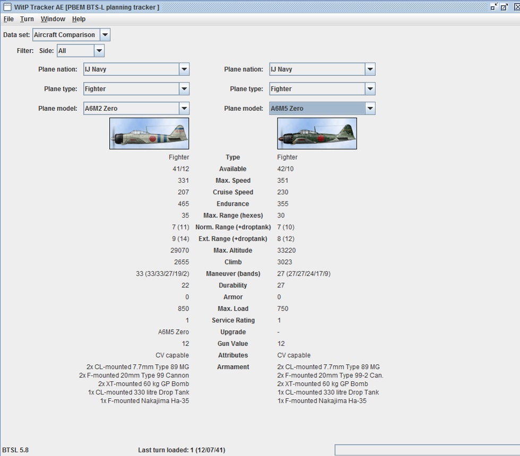Click the window icon in the title bar
Screen dimensions: 520x456
pos(7,7)
